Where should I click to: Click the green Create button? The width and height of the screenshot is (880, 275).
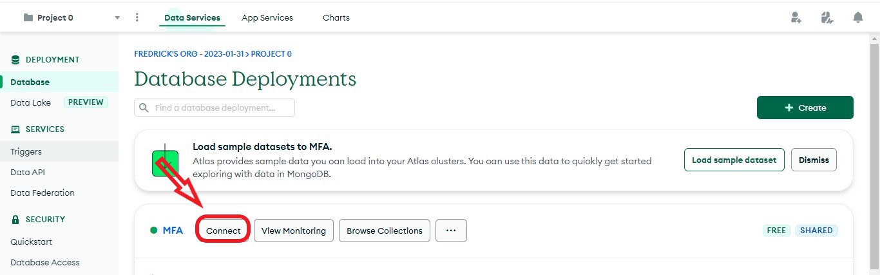pos(805,108)
